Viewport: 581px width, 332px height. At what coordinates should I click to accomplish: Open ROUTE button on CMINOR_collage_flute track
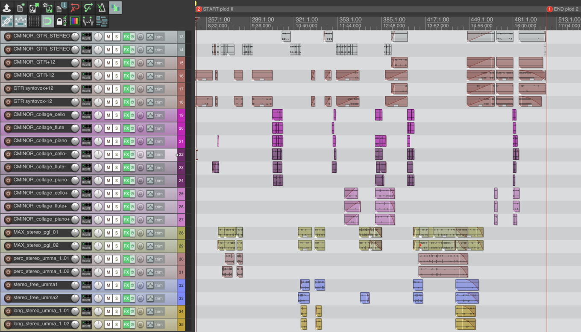(87, 128)
